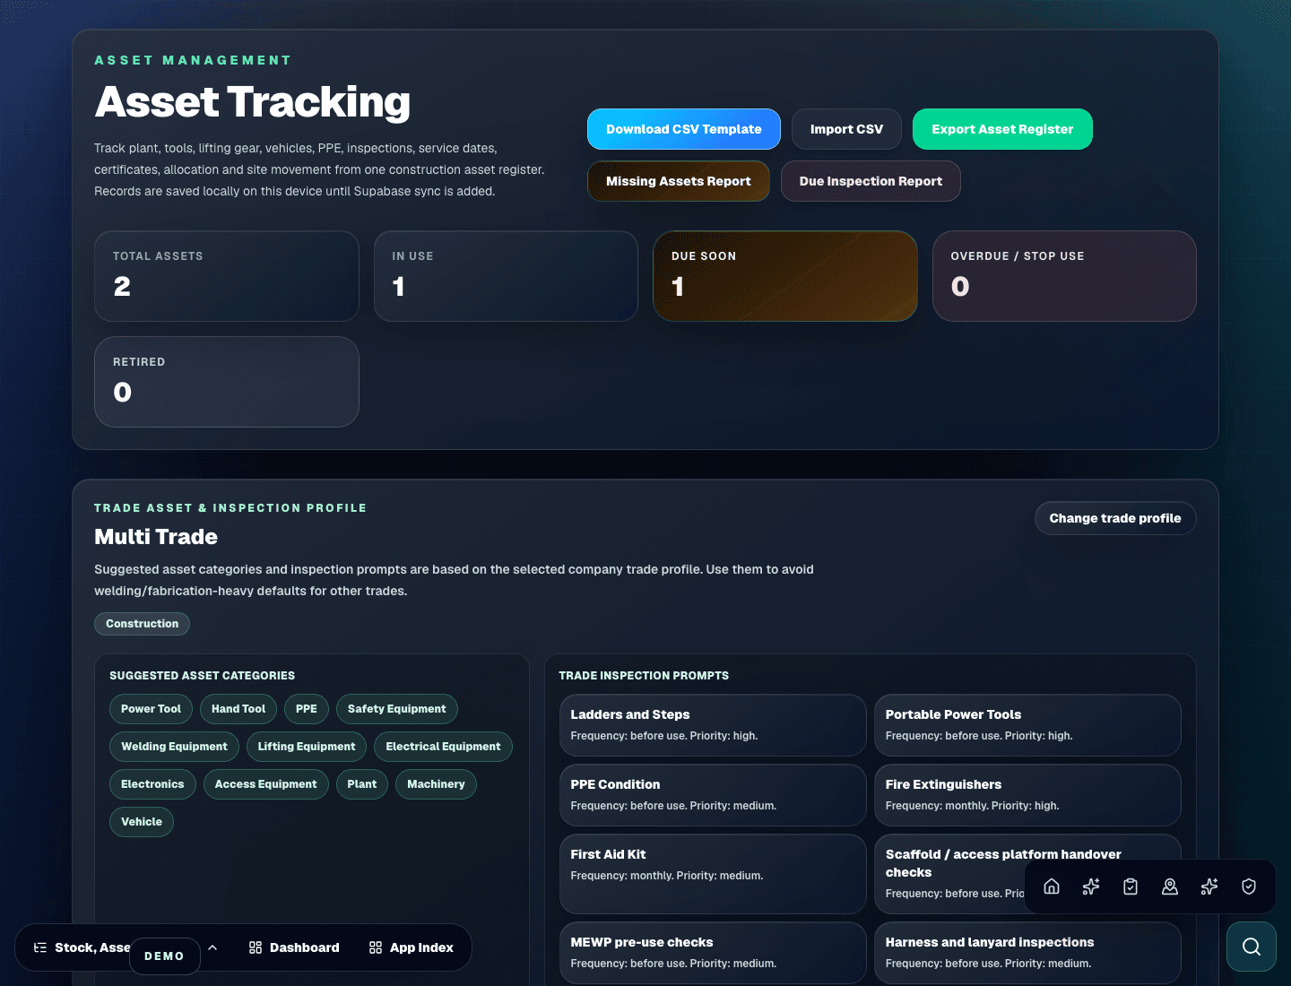Select Electrical Equipment category chip

pyautogui.click(x=443, y=747)
